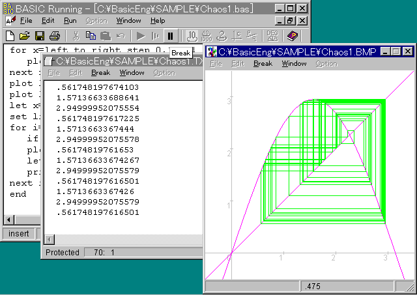
Task: Click the Open folder toolbar icon
Action: point(25,36)
